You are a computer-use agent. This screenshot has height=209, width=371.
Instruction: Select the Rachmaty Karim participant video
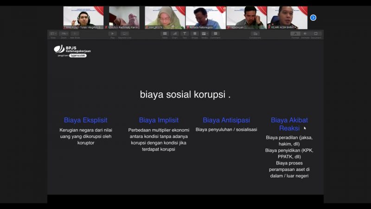click(x=124, y=18)
